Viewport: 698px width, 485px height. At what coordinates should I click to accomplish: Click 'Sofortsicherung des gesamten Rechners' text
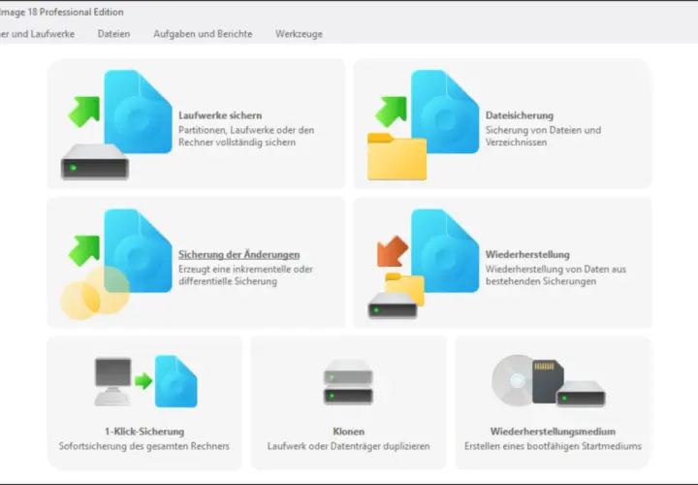coord(144,446)
